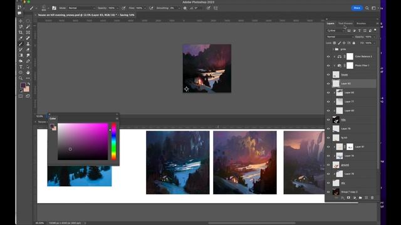
Task: Reset default foreground and background colors
Action: coord(21,91)
